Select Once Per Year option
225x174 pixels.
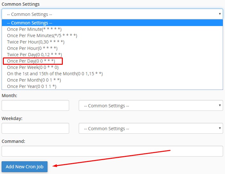[32, 86]
